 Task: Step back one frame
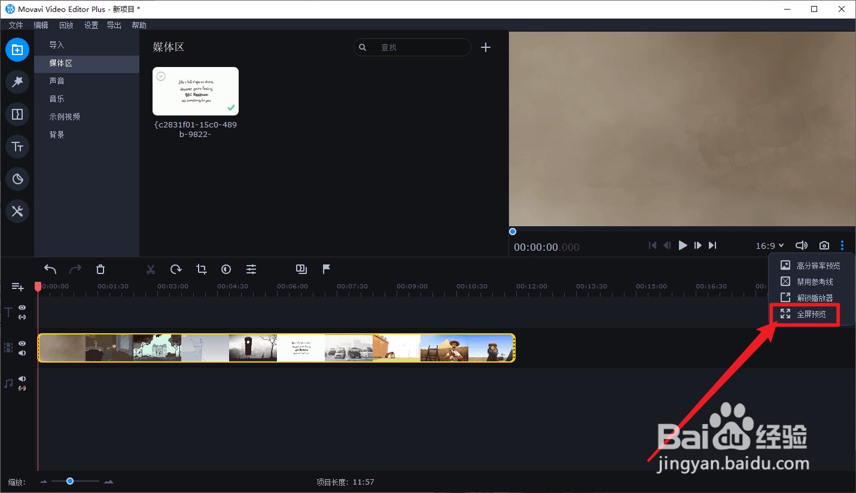(667, 245)
